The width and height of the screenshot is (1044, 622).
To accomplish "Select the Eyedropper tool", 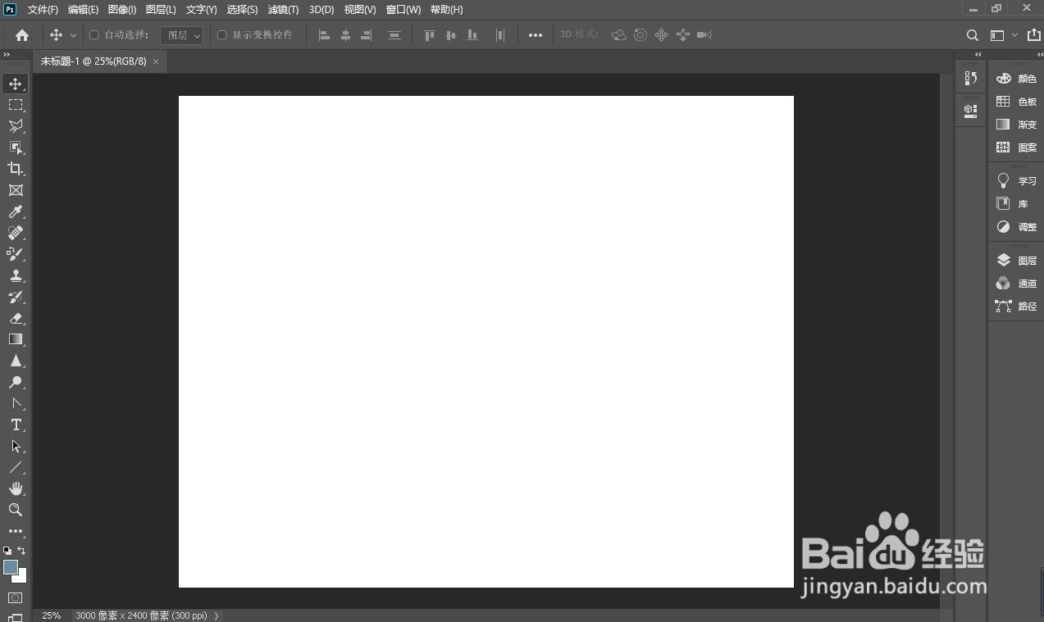I will 16,211.
